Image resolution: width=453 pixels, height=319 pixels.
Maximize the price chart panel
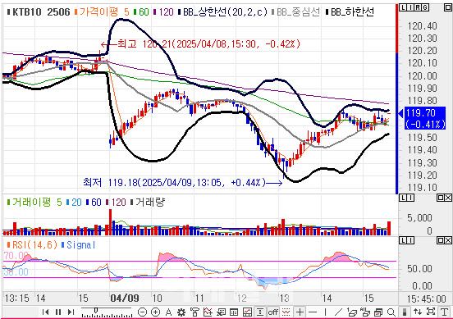click(447, 8)
